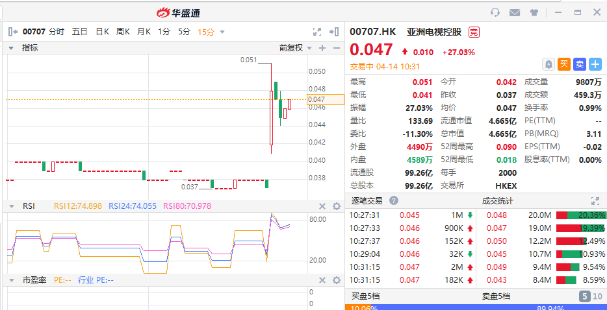Click the 买盘5档 header
607x310 pixels.
365,296
